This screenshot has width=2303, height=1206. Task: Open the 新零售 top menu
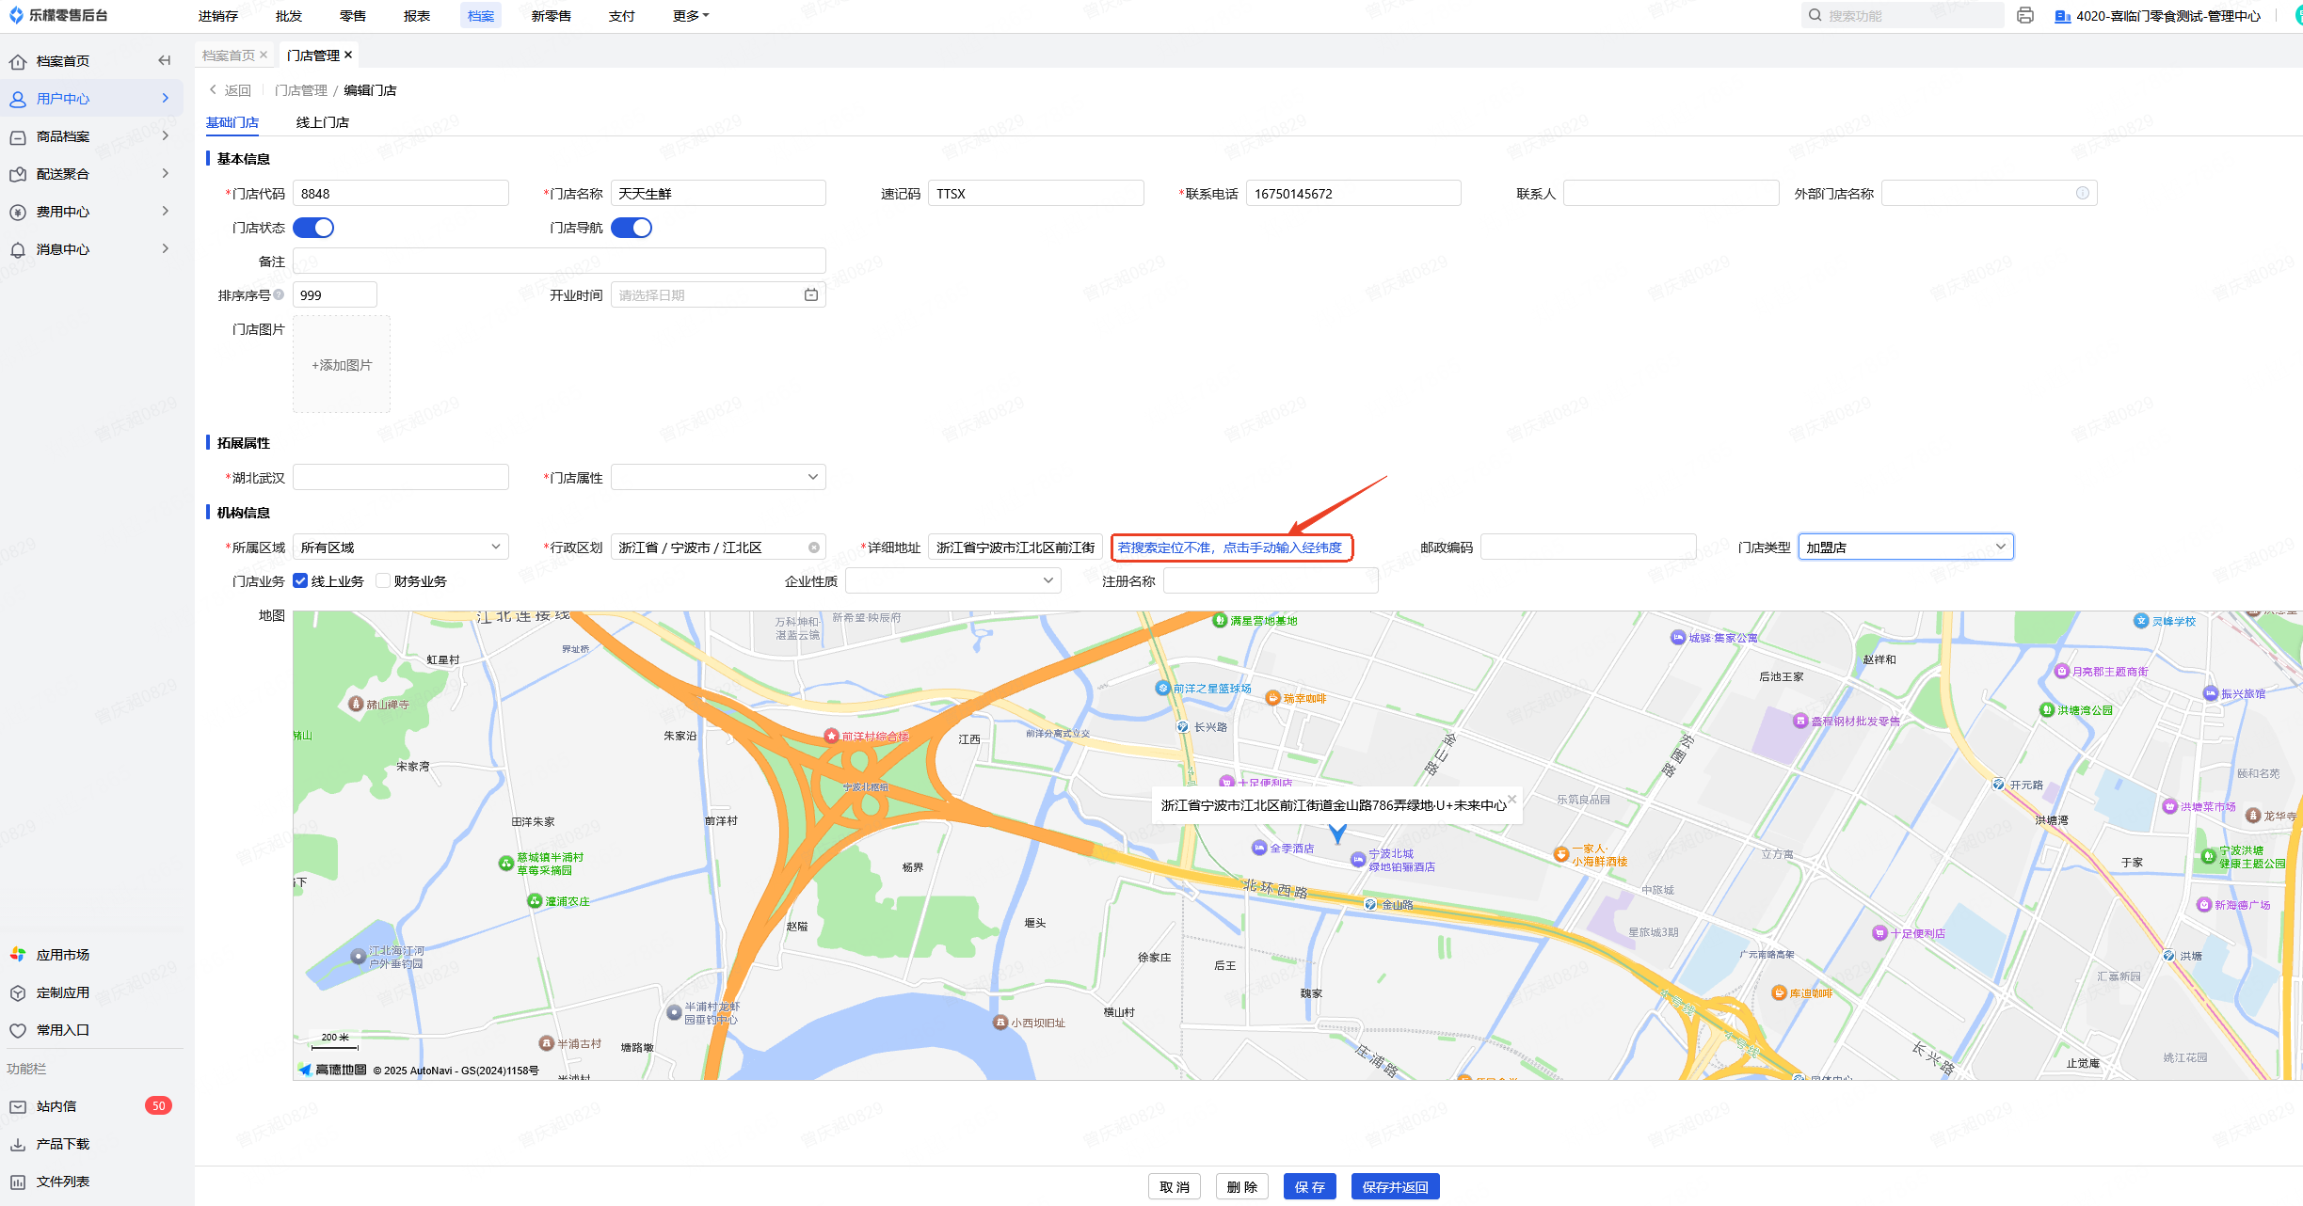(551, 16)
